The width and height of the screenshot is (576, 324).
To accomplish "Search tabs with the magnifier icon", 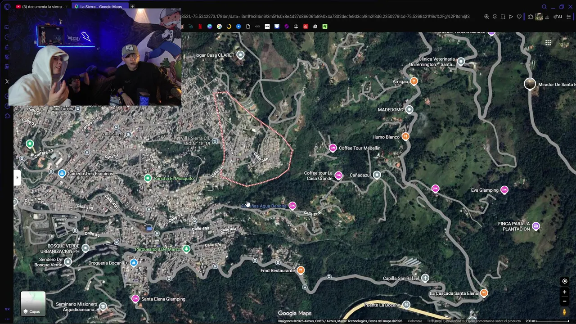I will [x=544, y=7].
